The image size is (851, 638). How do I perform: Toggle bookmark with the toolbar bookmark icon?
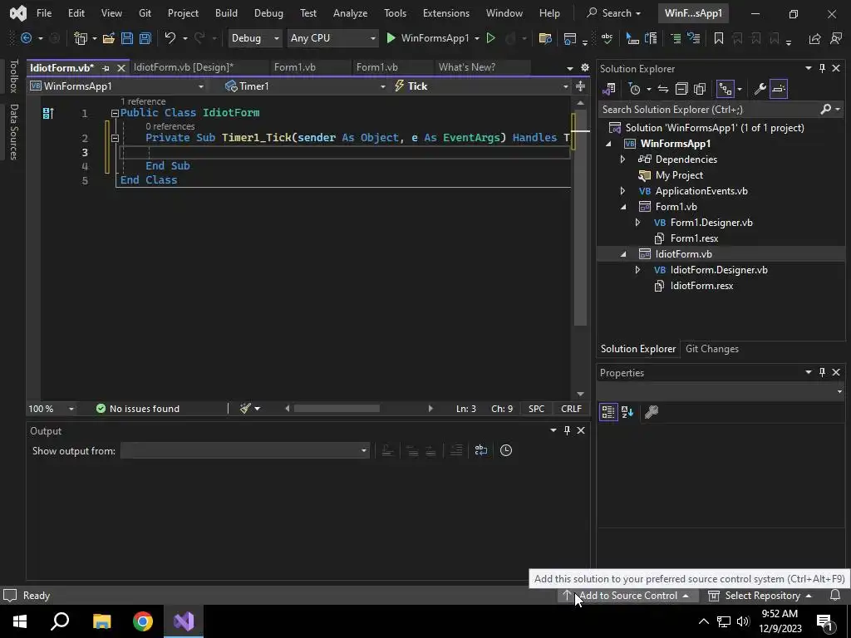coord(719,38)
